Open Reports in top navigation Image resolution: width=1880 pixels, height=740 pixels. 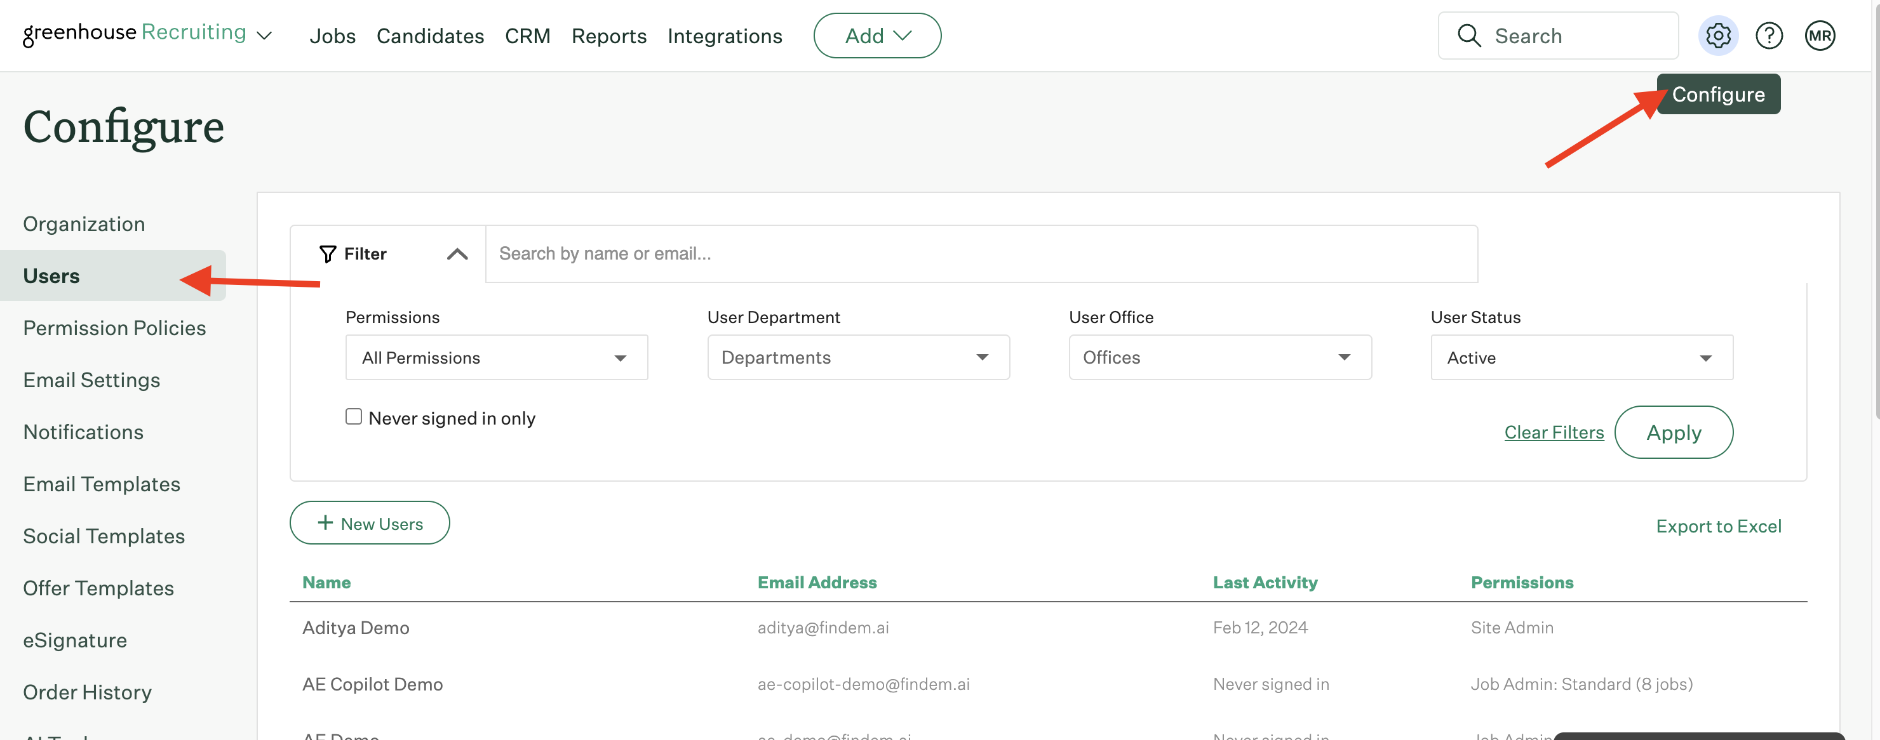click(608, 36)
